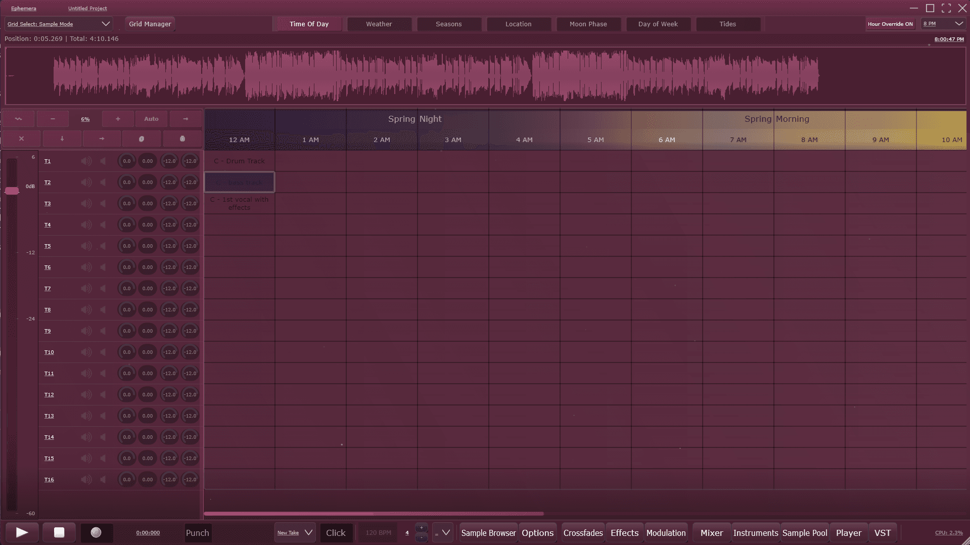Click the down arrow button above tracks

(62, 139)
